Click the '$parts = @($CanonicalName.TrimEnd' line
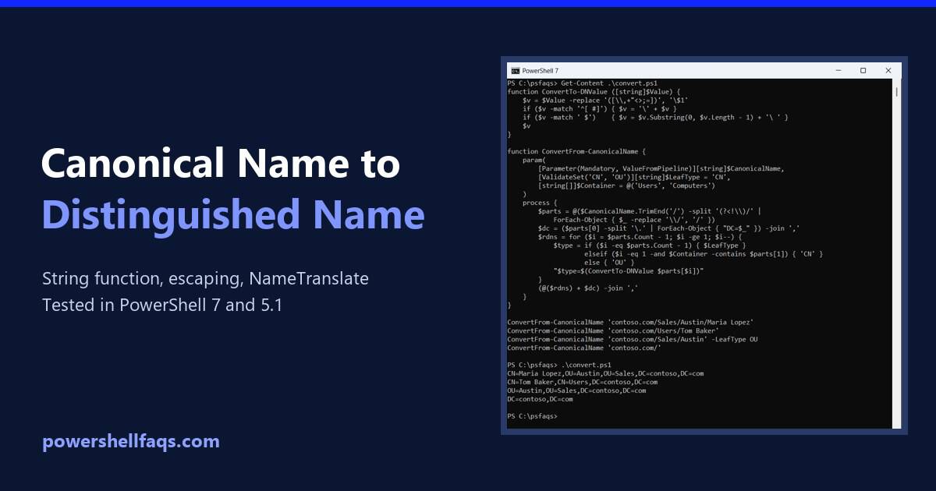Viewport: 936px width, 491px height. 649,211
